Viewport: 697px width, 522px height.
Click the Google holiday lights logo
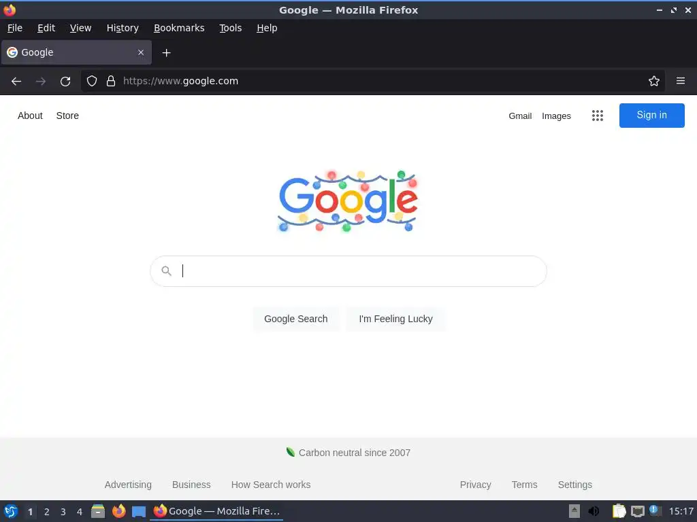[348, 201]
